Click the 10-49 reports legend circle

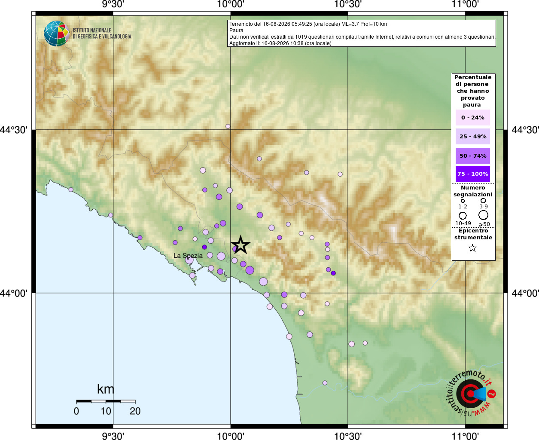point(463,215)
